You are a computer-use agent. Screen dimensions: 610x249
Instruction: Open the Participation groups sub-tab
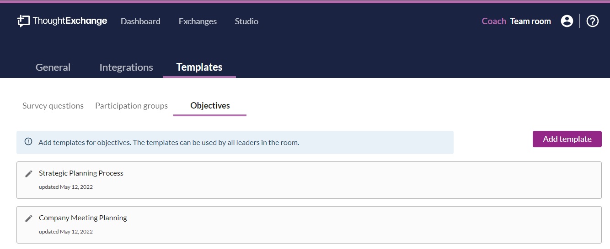[131, 106]
